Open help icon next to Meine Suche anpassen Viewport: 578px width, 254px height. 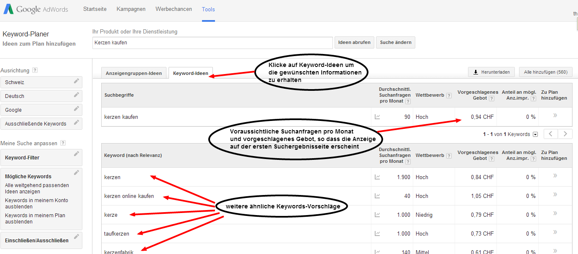[x=63, y=143]
